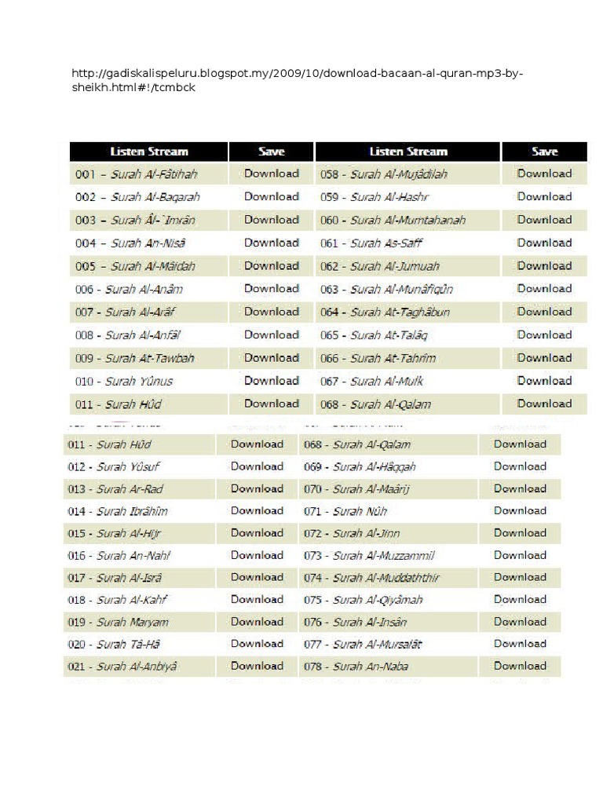
Task: Click Download next to Surah Al-Hashr
Action: click(544, 196)
